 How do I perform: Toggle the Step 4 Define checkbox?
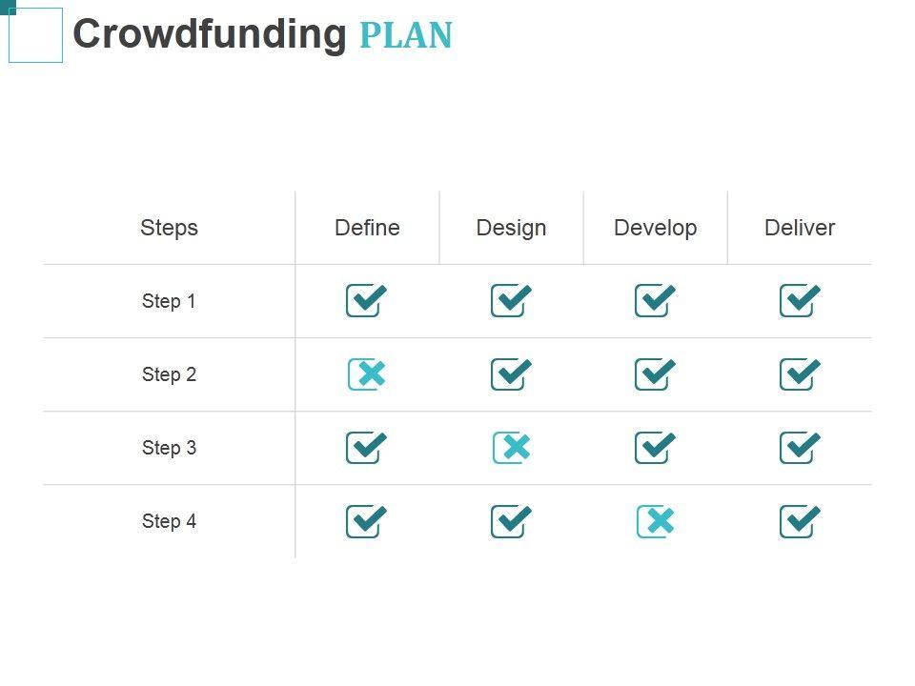(x=366, y=520)
